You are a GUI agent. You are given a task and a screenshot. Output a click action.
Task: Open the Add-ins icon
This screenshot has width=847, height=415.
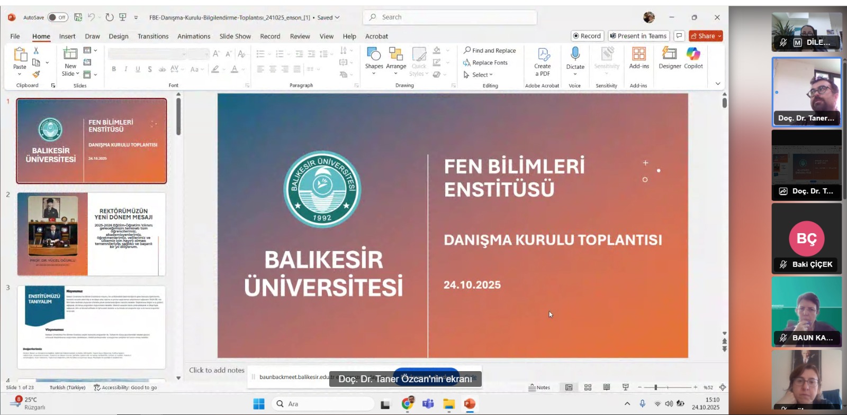click(x=639, y=54)
